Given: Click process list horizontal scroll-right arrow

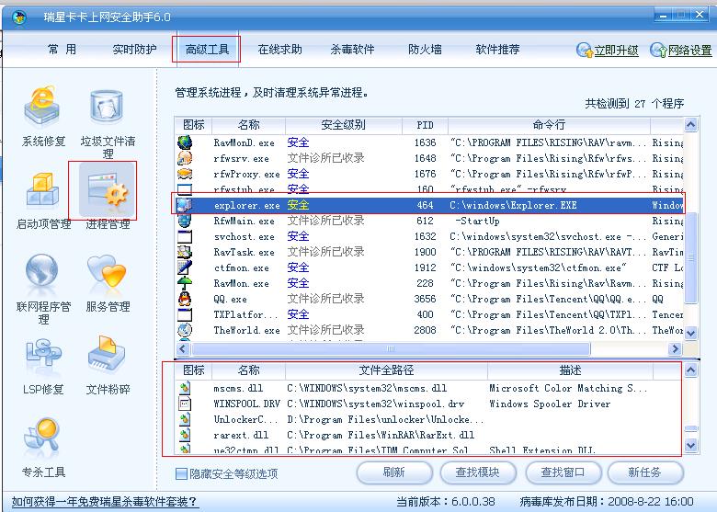Looking at the screenshot, I should click(675, 349).
